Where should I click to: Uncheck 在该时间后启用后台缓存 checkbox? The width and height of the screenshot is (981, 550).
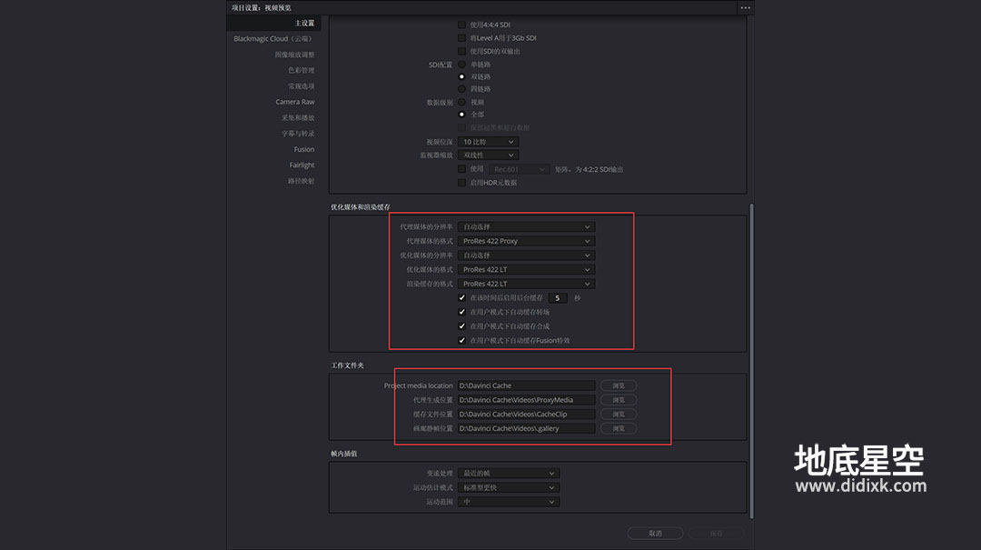point(461,298)
